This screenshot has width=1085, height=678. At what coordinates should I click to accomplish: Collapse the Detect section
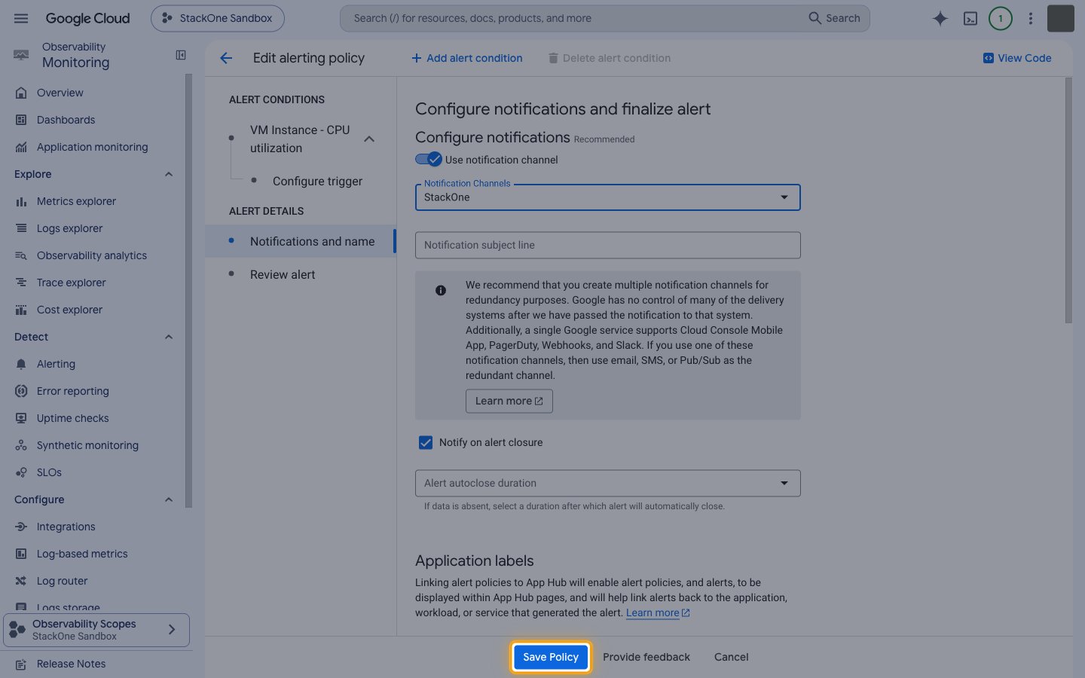169,337
